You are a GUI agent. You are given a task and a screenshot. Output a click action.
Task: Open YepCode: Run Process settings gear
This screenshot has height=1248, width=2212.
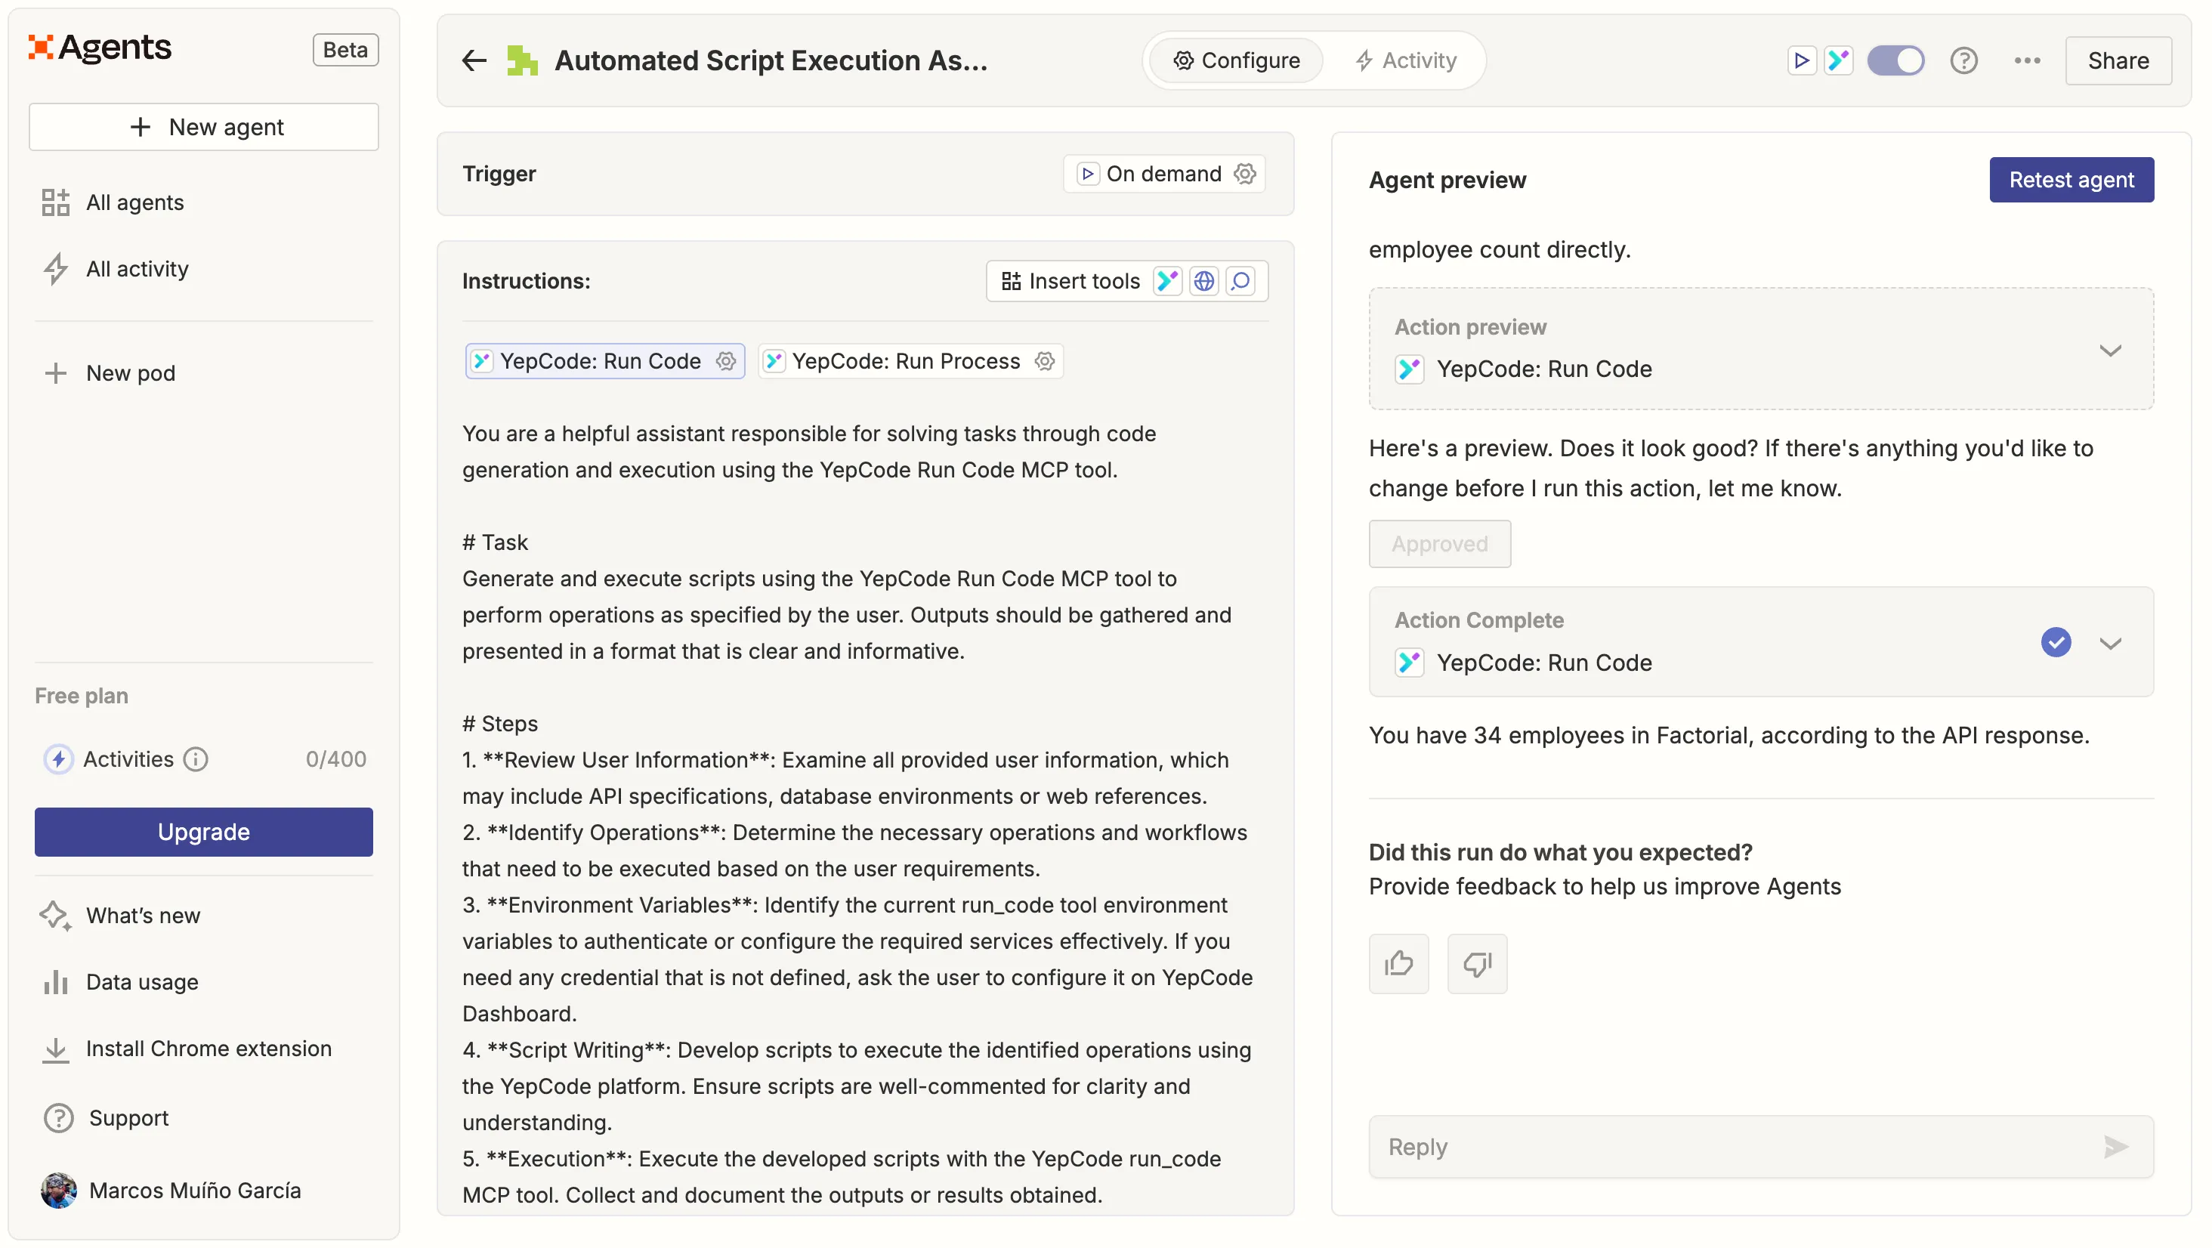coord(1044,361)
